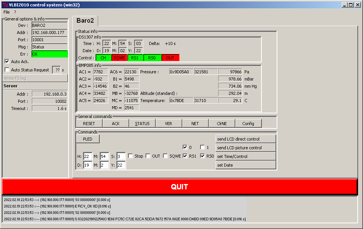This screenshot has height=229, width=363.
Task: Click the Addr field showing 192.168.000.177
Action: point(49,32)
